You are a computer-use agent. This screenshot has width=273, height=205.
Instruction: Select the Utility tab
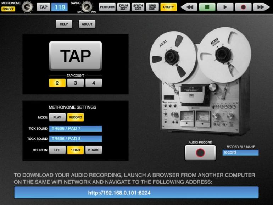[168, 7]
